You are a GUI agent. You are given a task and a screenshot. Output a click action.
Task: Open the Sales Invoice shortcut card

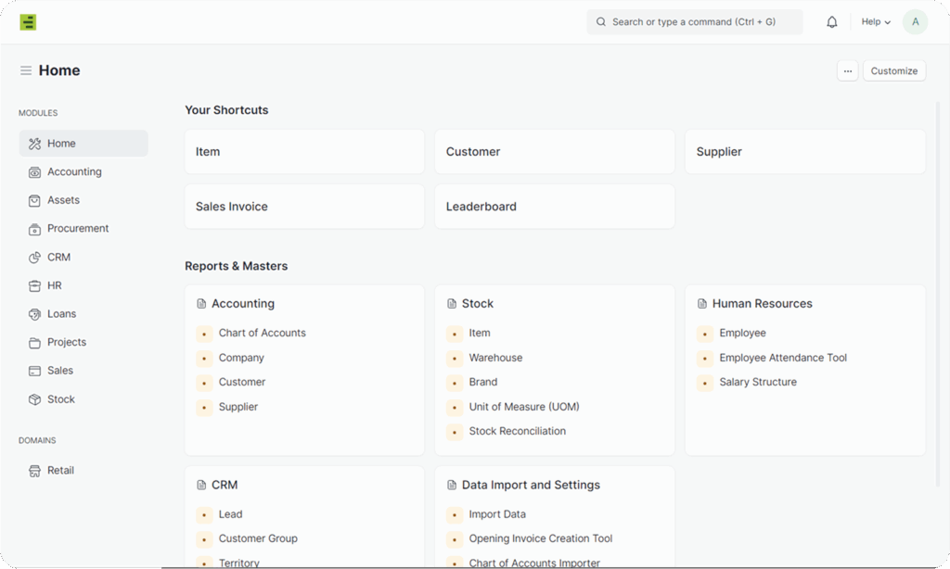coord(304,207)
